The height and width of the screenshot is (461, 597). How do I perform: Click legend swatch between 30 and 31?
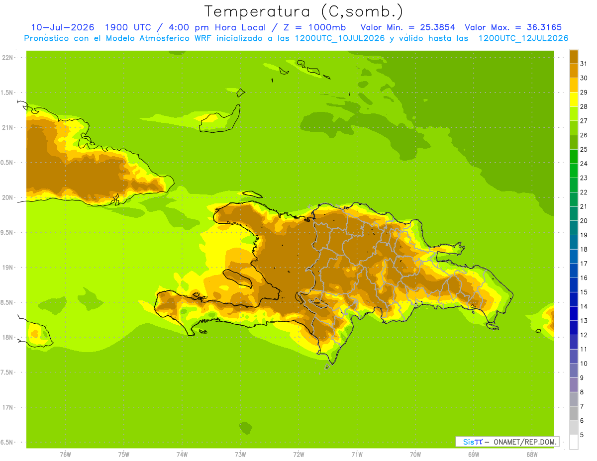[574, 71]
